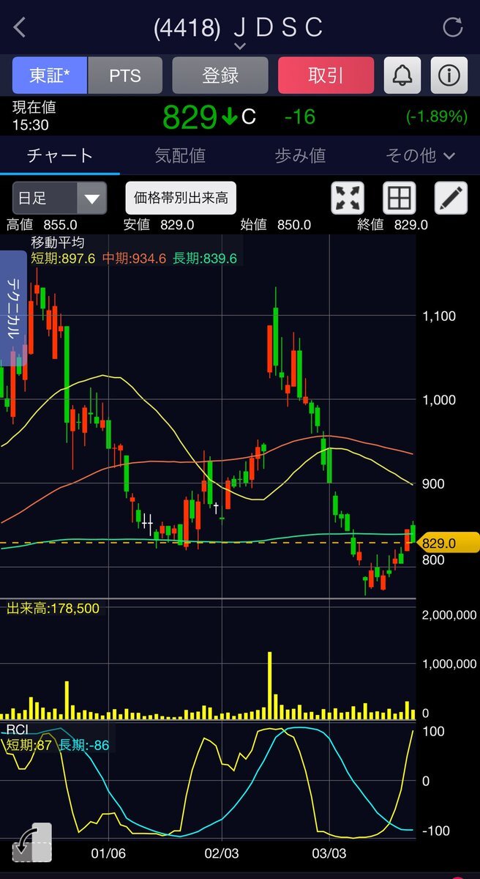Open the チャート tab
This screenshot has width=480, height=879.
click(x=60, y=155)
